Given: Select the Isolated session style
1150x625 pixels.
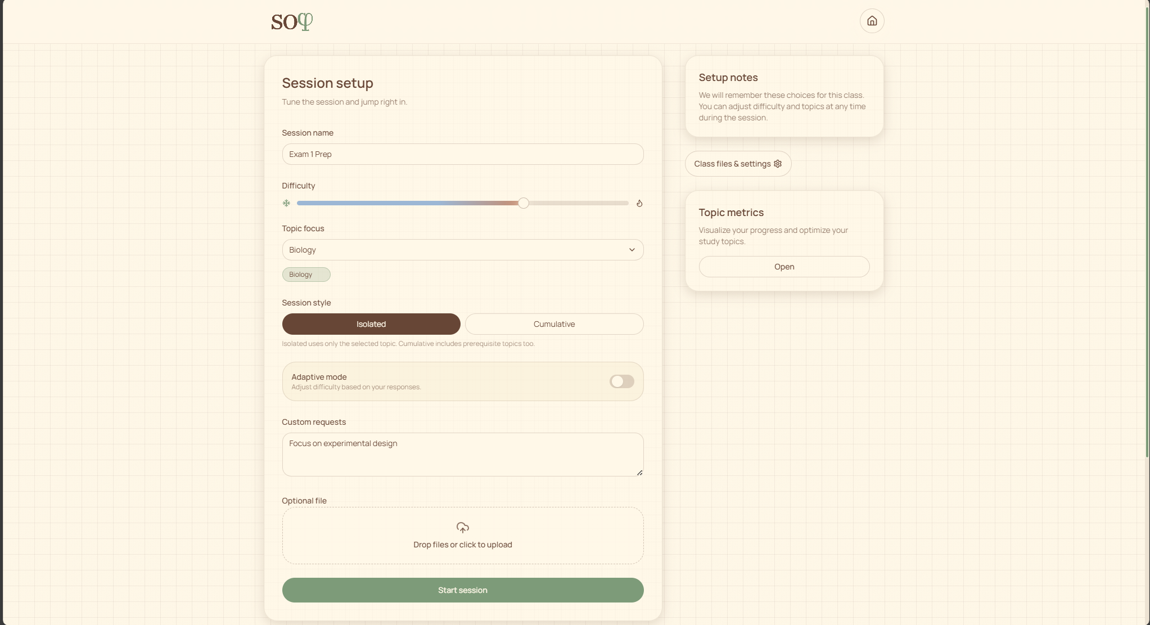Looking at the screenshot, I should point(371,324).
